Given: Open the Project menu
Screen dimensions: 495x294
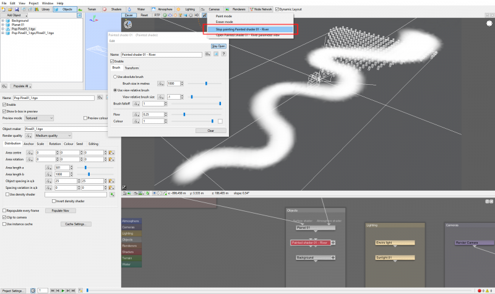Looking at the screenshot, I should [x=33, y=3].
